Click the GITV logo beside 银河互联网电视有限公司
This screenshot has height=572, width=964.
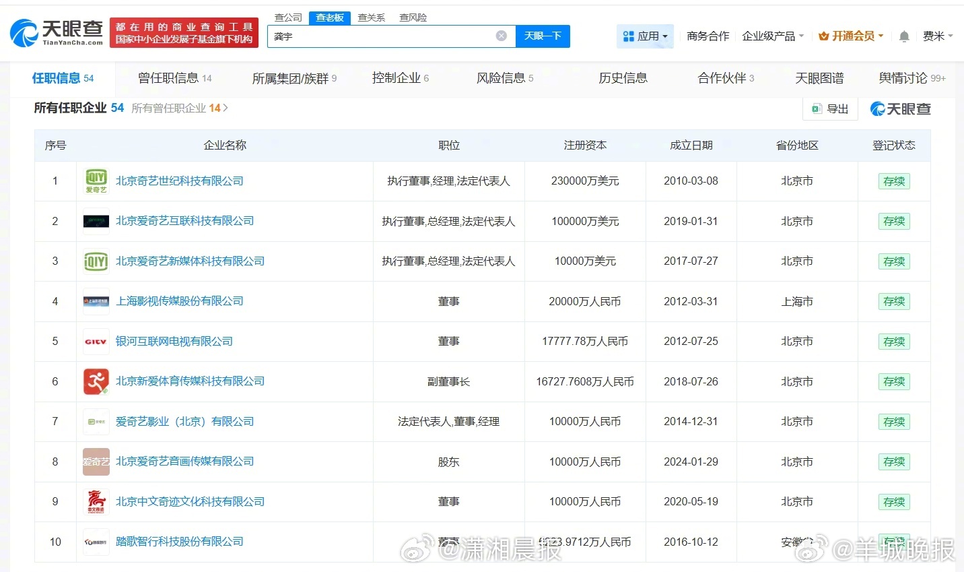point(96,342)
